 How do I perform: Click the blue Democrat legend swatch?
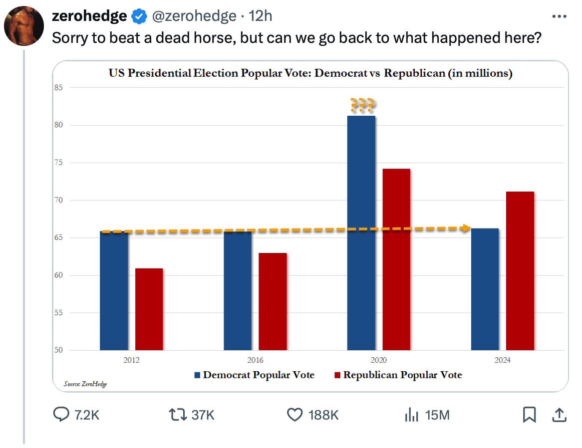197,375
